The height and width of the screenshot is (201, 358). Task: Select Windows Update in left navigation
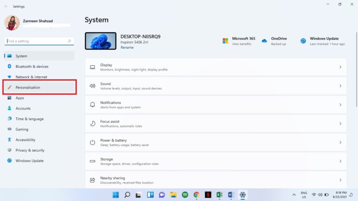(x=29, y=161)
